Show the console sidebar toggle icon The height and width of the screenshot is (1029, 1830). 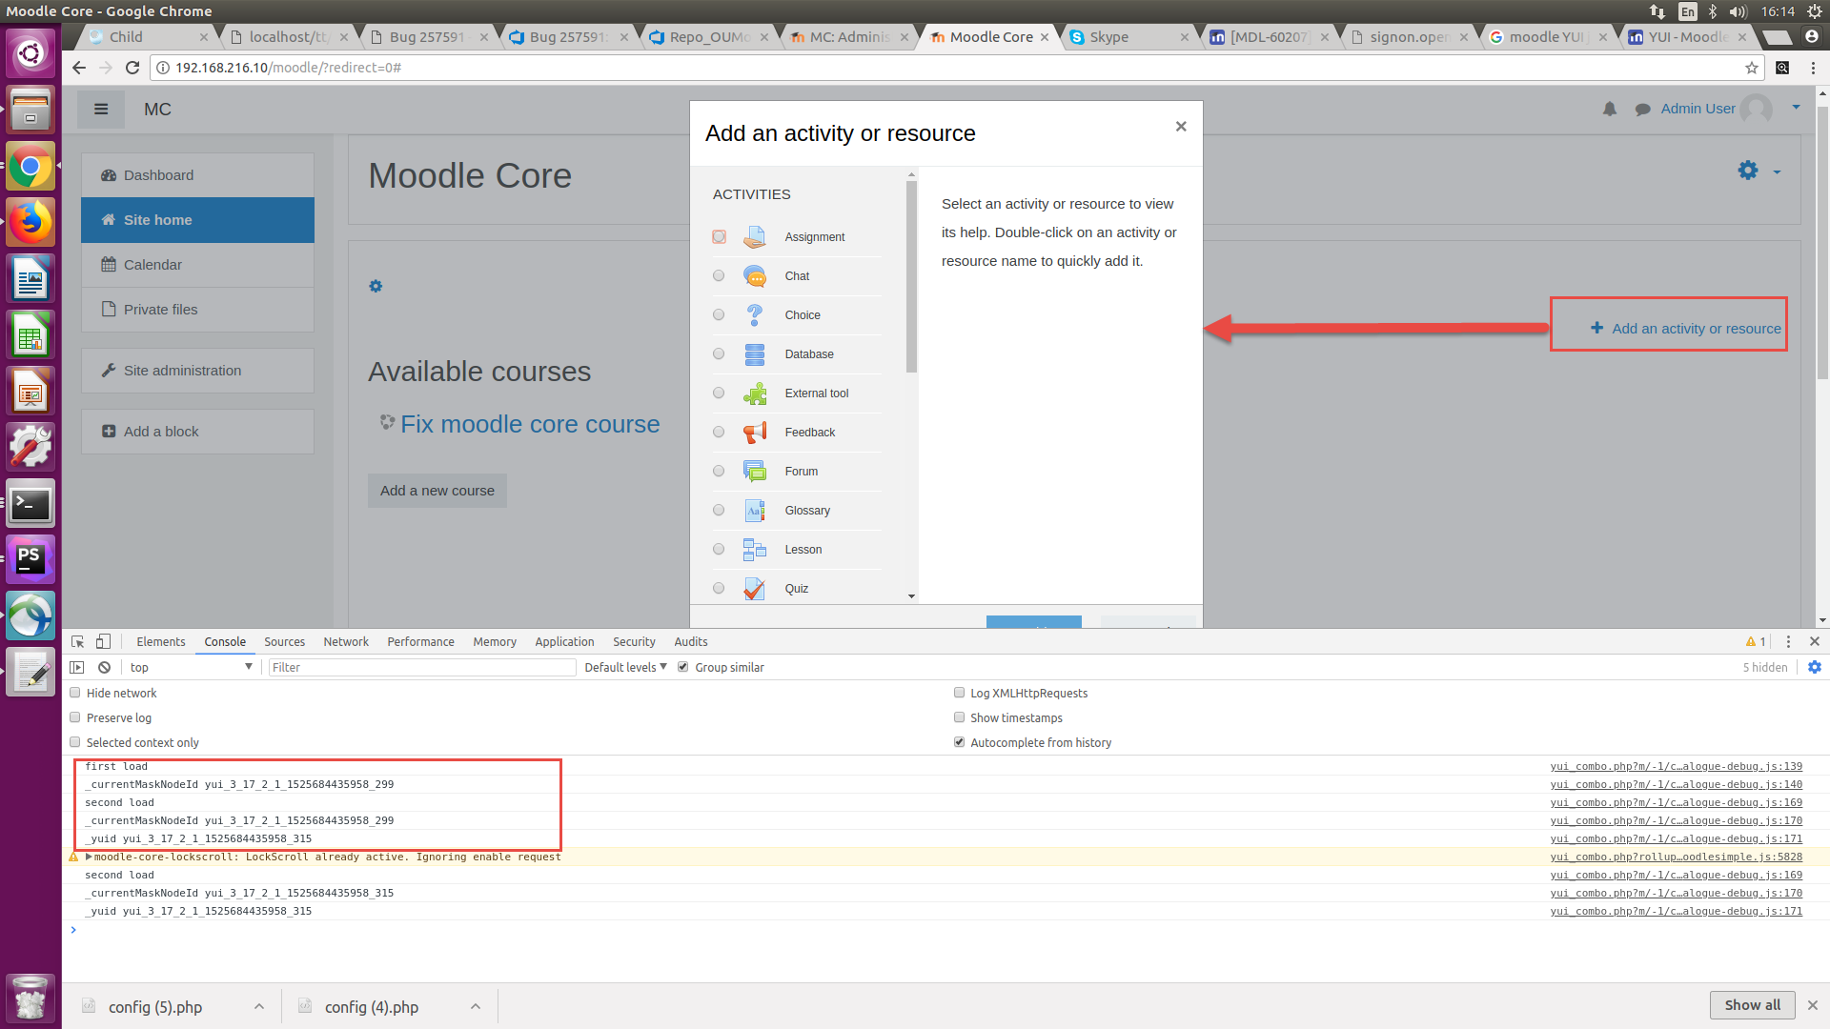77,668
